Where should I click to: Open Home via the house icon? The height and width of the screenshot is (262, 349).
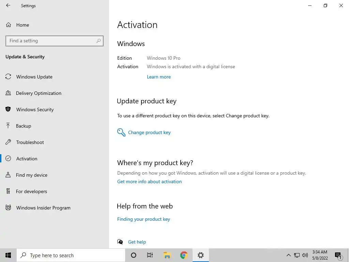pos(9,25)
